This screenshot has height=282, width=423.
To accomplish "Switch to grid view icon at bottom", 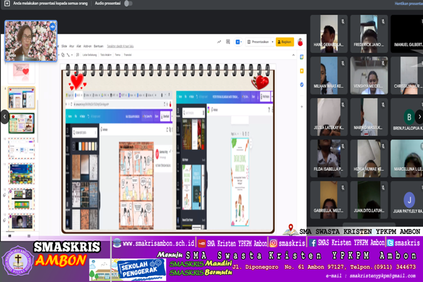I will (x=29, y=236).
